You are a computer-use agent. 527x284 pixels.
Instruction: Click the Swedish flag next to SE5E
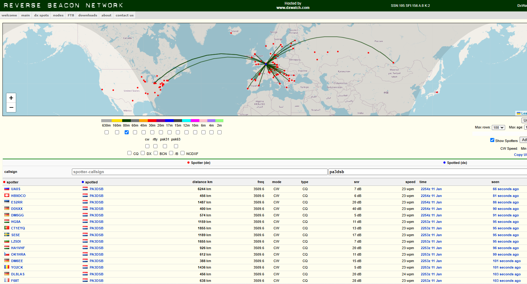[6, 235]
